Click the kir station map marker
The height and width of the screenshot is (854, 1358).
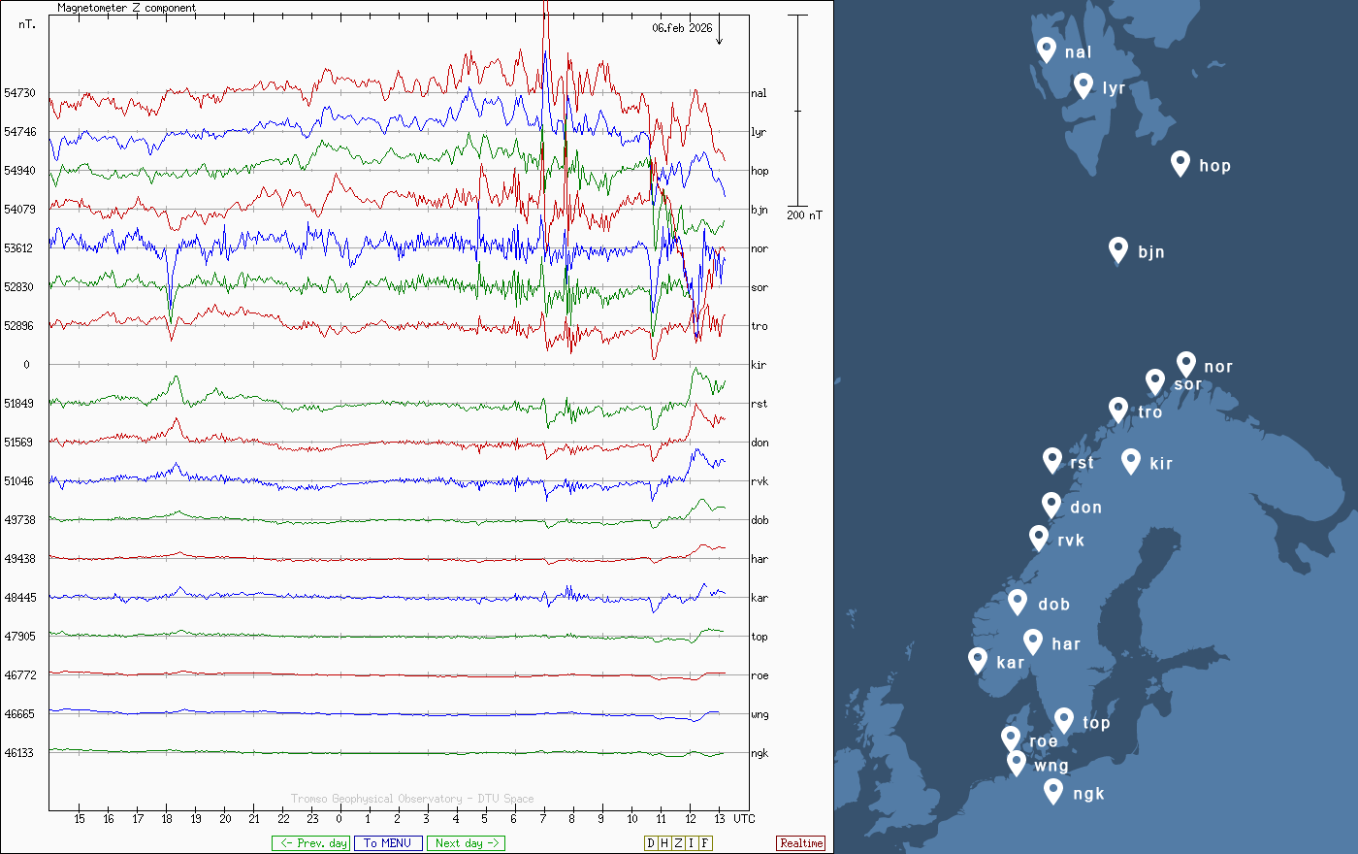[x=1130, y=461]
